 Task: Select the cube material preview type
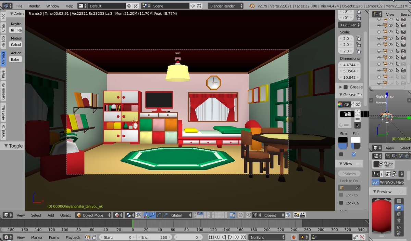tap(399, 214)
